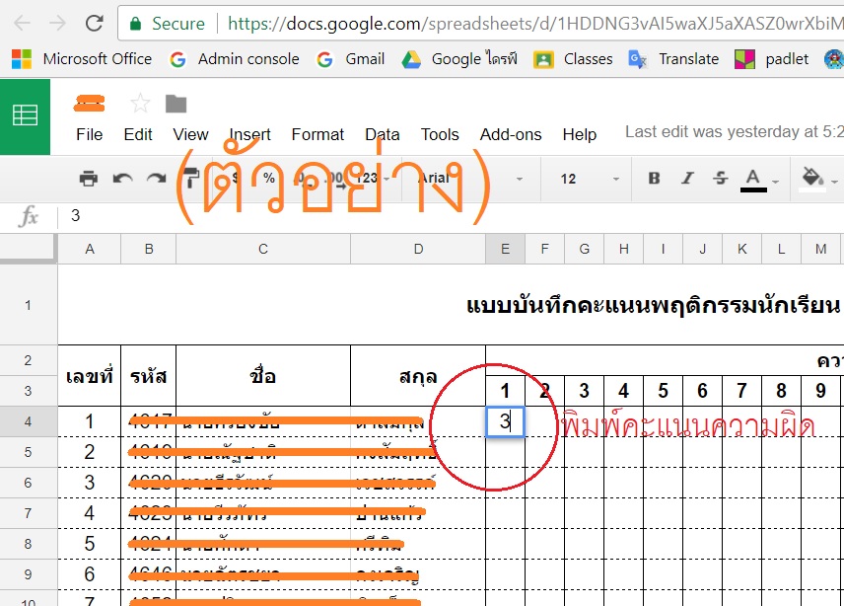The height and width of the screenshot is (606, 844).
Task: Open the 123 number format dropdown
Action: [x=371, y=179]
